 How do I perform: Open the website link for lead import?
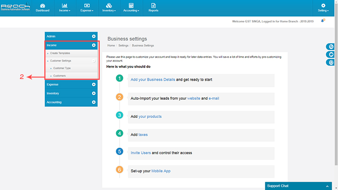[194, 98]
